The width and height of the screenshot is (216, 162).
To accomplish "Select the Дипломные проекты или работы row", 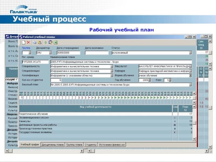I will tap(106, 125).
